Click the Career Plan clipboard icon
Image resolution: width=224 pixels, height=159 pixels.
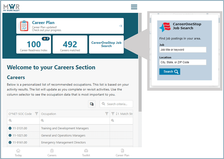pyautogui.click(x=24, y=26)
